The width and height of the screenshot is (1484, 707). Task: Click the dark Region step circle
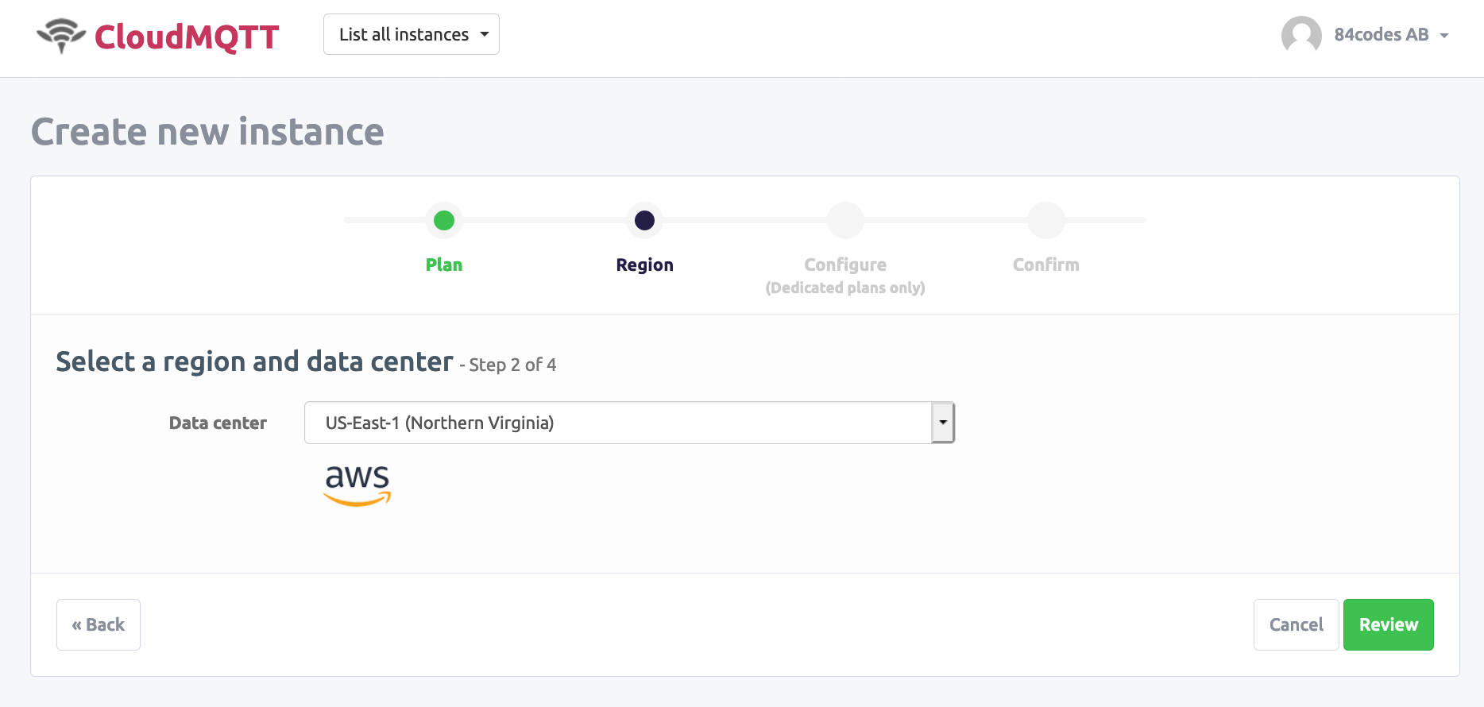644,220
